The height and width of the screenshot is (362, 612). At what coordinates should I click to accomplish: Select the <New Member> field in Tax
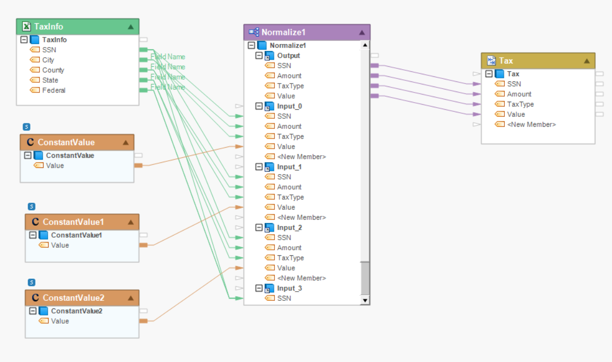(531, 124)
